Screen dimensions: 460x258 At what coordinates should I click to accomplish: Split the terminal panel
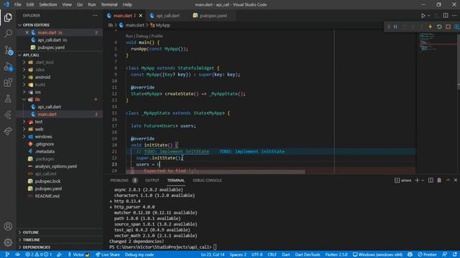(431, 180)
